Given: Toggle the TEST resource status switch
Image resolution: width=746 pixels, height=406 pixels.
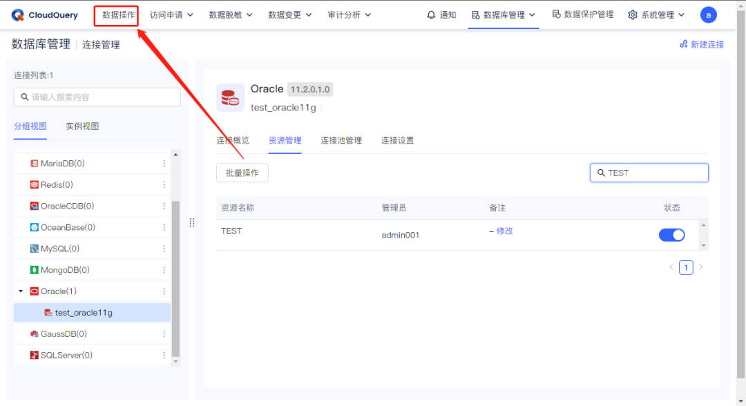Looking at the screenshot, I should pos(671,235).
